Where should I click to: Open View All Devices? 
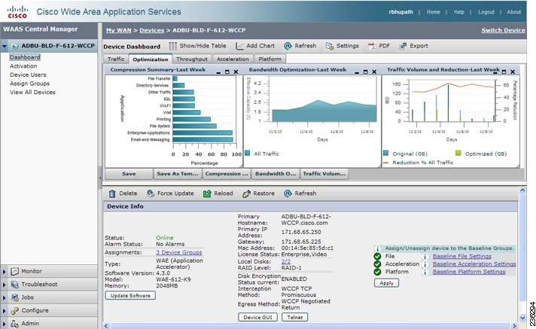[x=32, y=93]
